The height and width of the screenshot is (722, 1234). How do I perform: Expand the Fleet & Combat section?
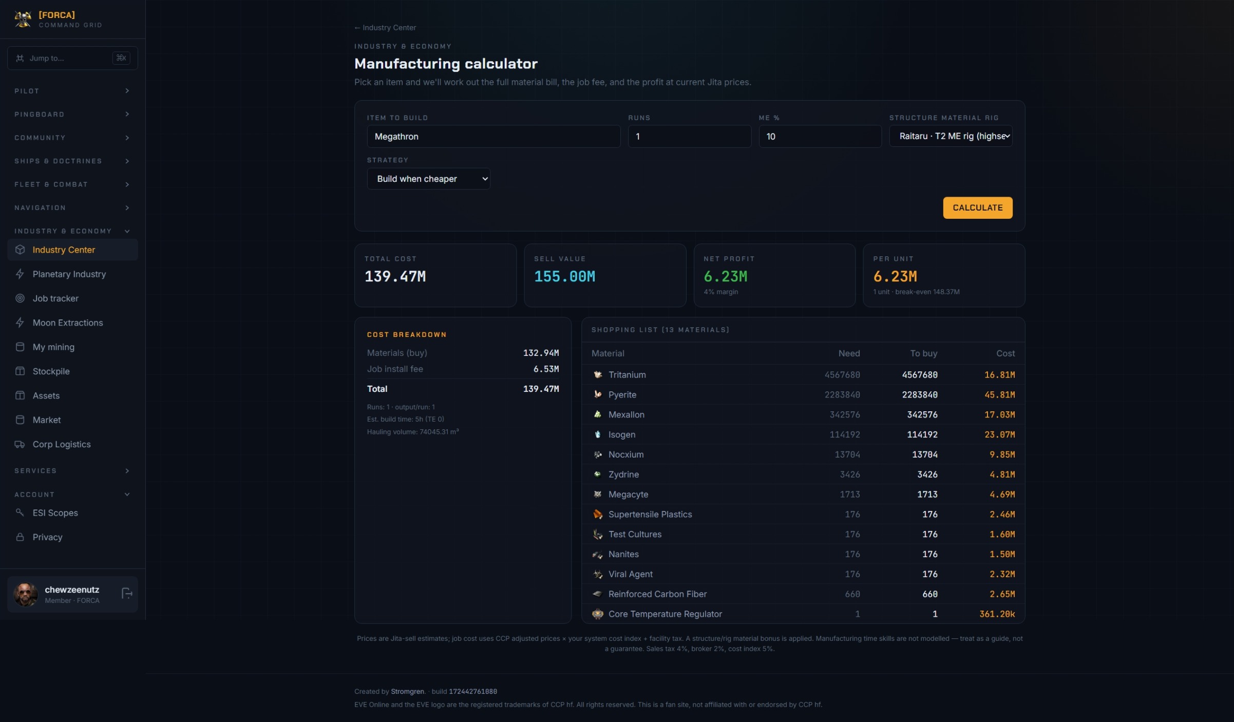[72, 184]
